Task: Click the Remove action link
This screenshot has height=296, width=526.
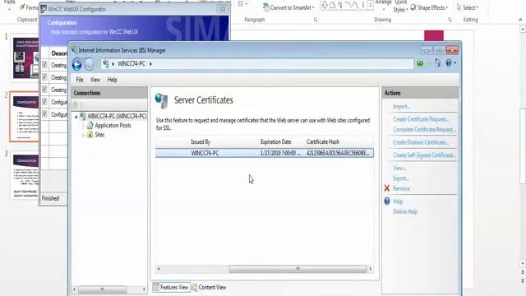Action: (x=401, y=188)
